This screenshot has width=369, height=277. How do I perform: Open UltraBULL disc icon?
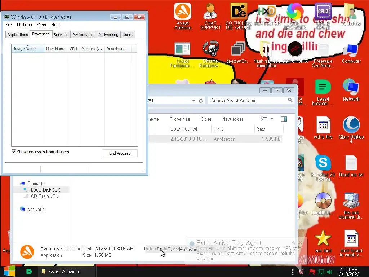click(323, 204)
